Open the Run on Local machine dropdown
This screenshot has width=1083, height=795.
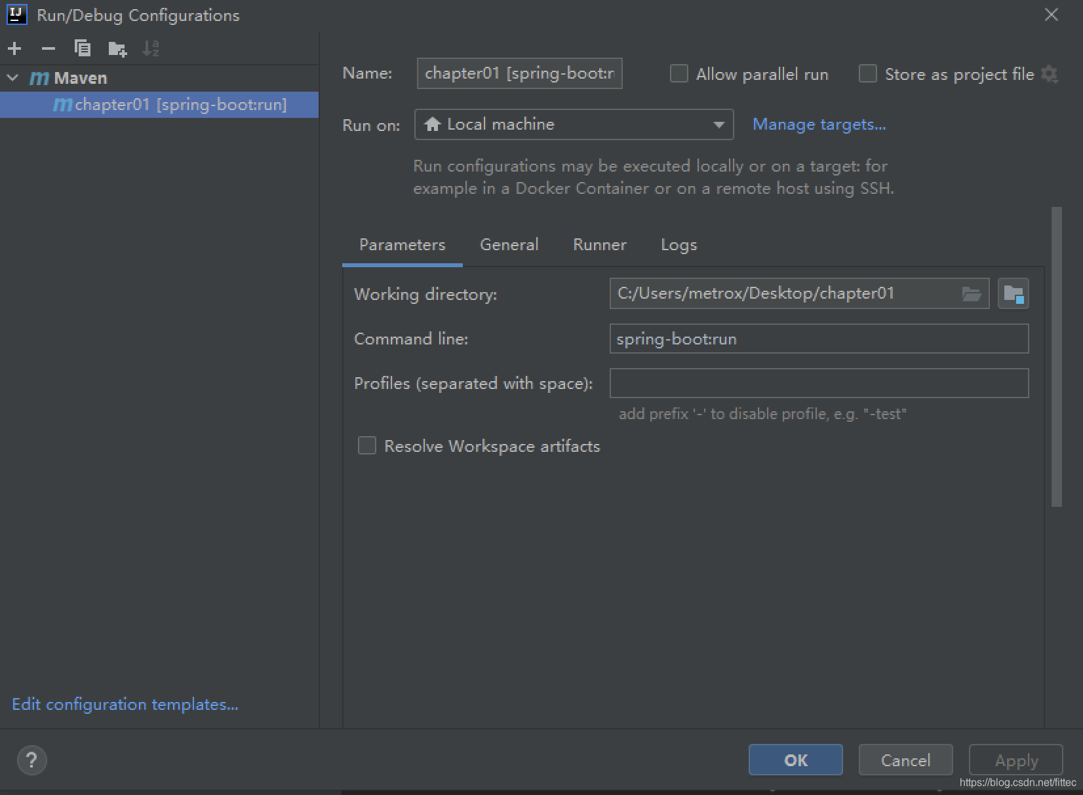point(574,124)
